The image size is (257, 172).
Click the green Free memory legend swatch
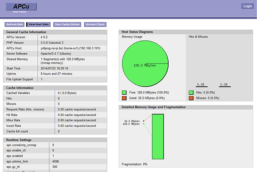click(124, 92)
